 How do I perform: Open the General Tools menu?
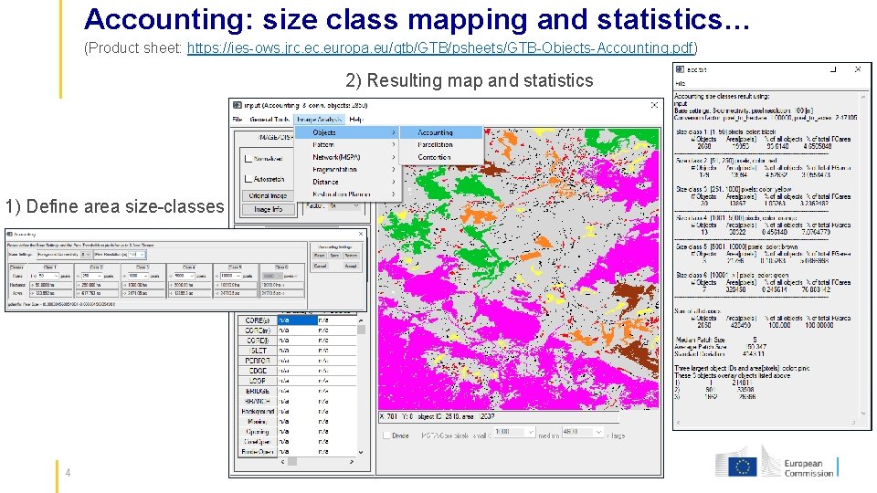click(269, 119)
